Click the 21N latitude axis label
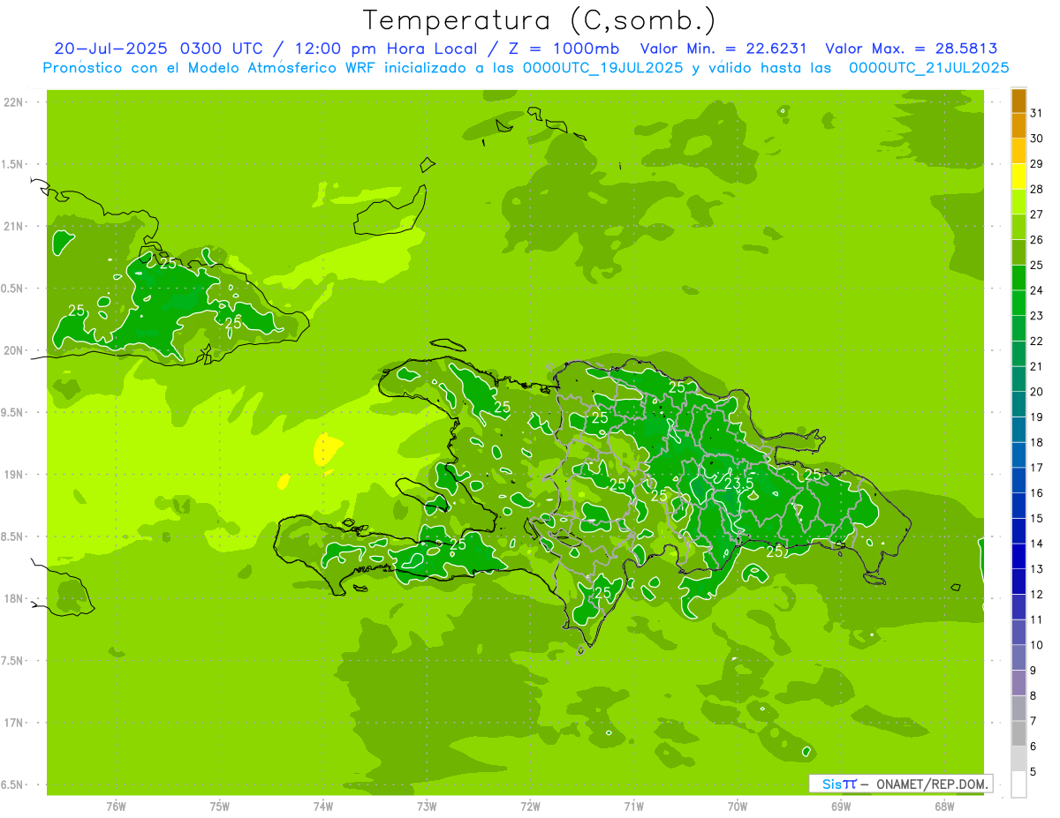Screen dimensions: 1060x818 pyautogui.click(x=13, y=226)
